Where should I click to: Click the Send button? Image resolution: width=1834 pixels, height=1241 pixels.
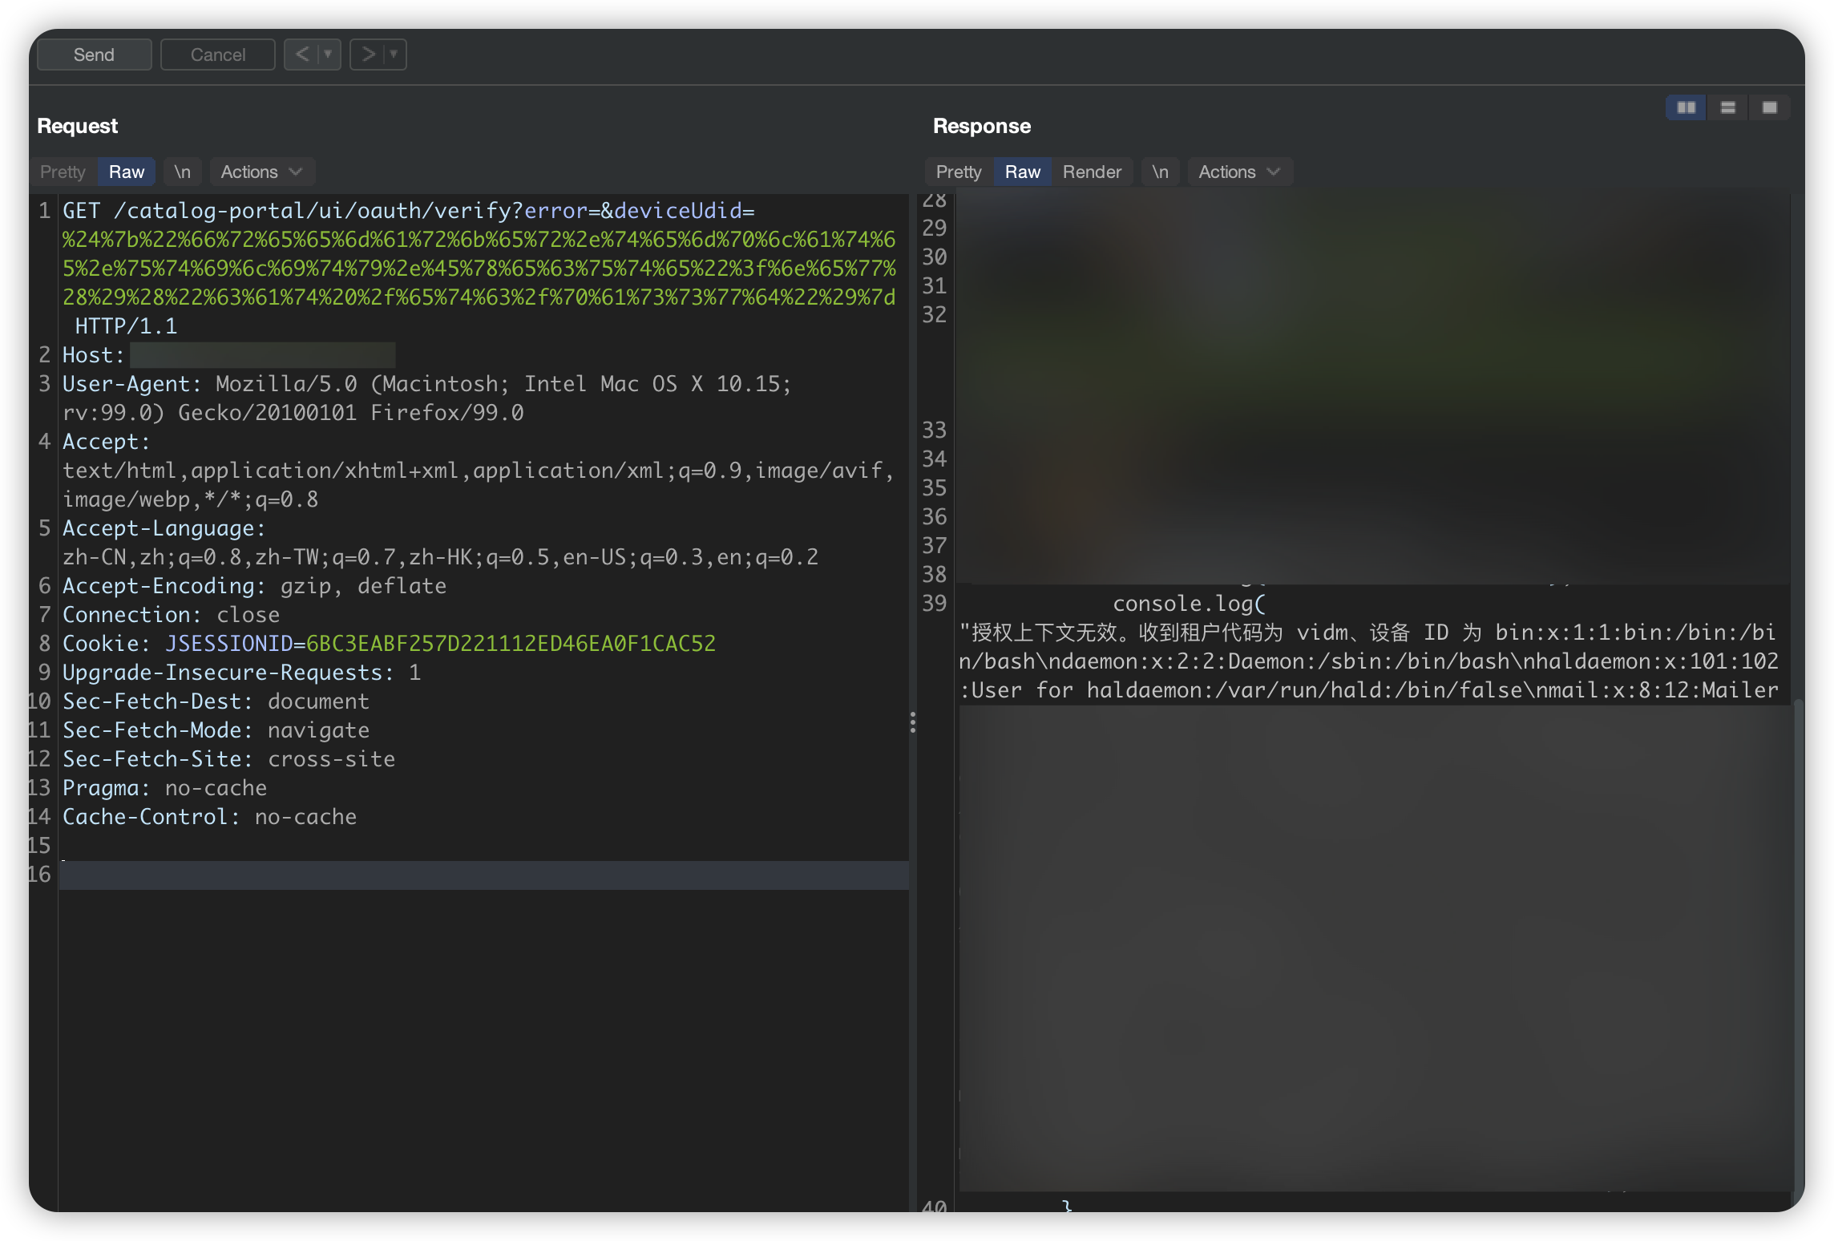coord(94,54)
